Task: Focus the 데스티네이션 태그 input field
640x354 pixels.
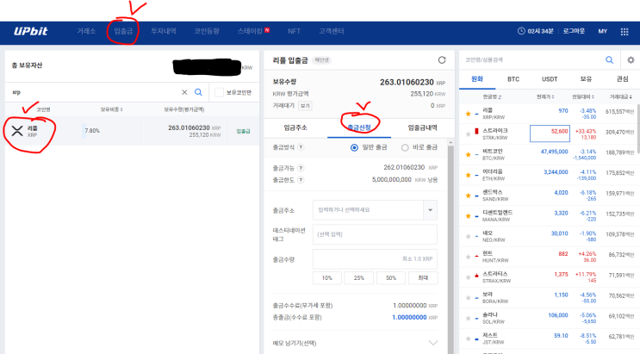Action: 375,234
